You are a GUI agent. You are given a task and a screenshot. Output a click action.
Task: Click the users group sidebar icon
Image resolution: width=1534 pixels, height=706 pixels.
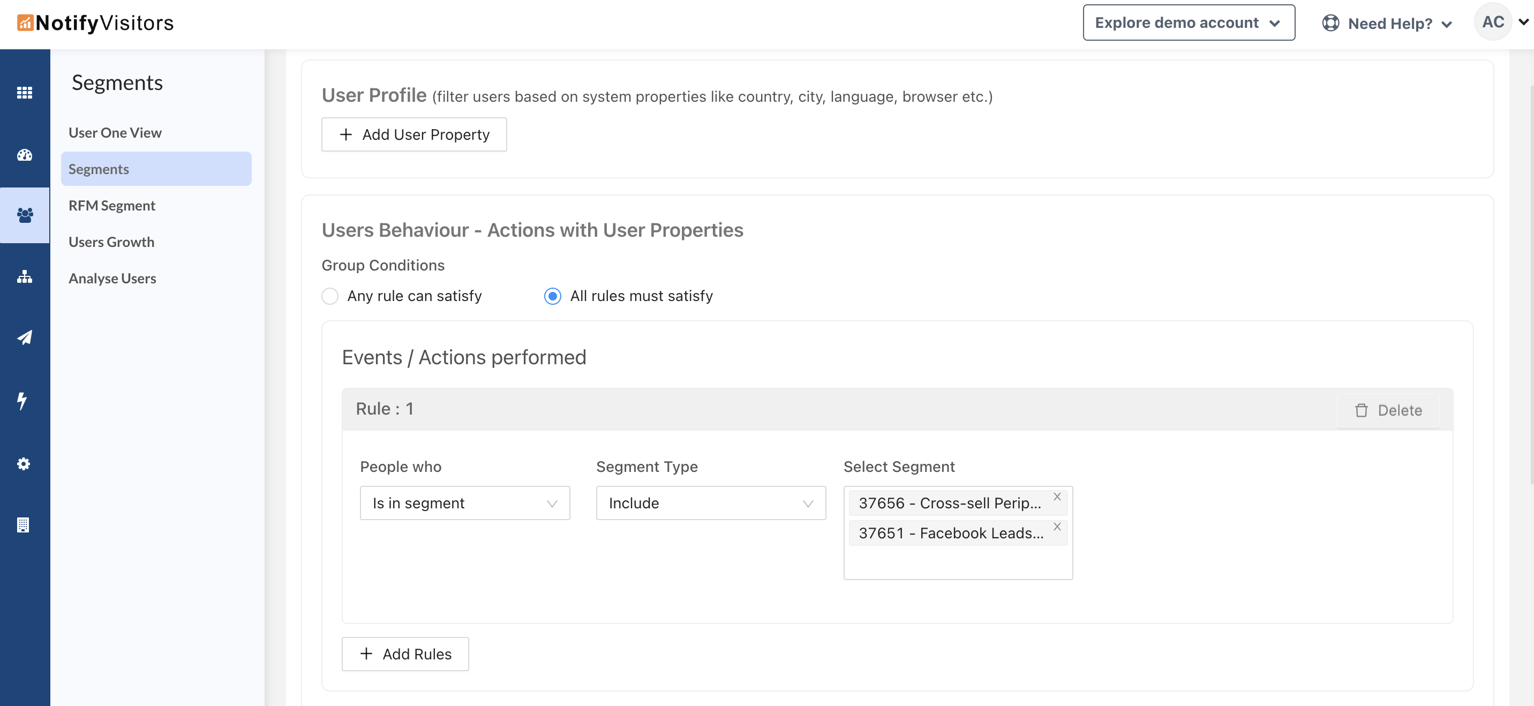click(x=25, y=215)
